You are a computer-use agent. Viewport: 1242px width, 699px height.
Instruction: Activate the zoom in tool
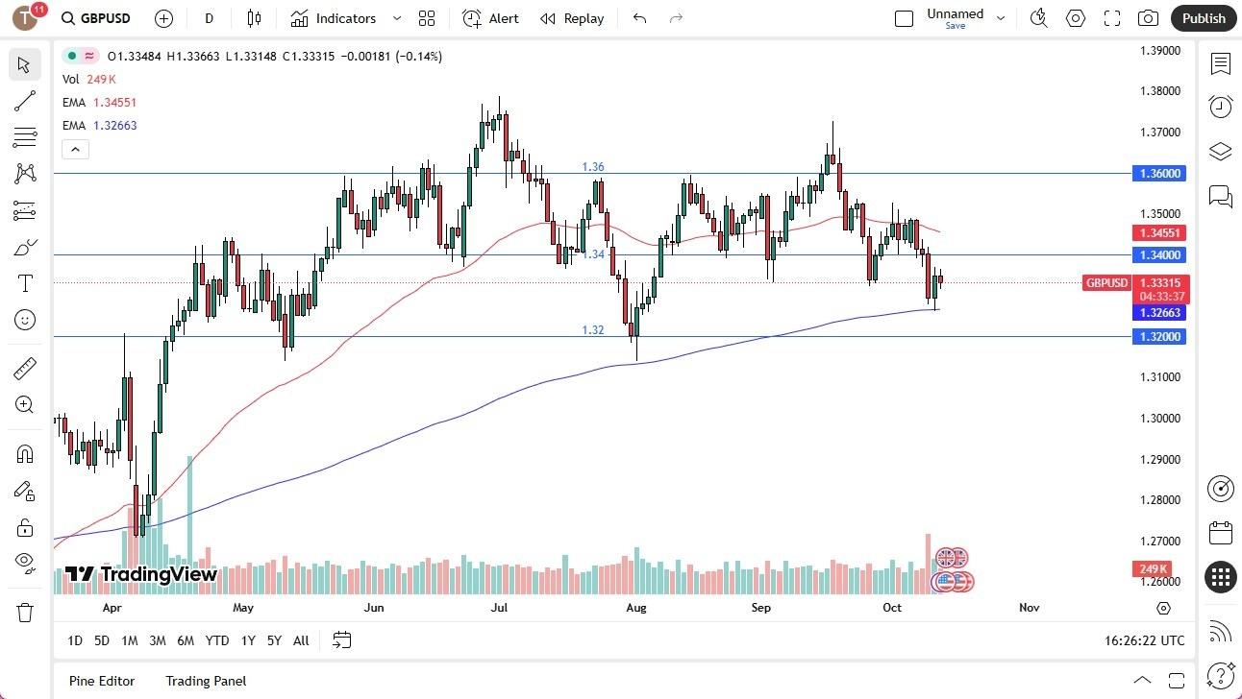pos(25,405)
